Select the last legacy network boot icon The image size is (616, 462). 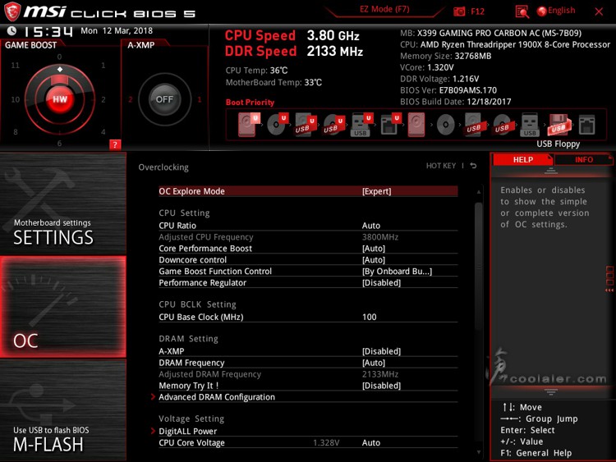tap(587, 126)
